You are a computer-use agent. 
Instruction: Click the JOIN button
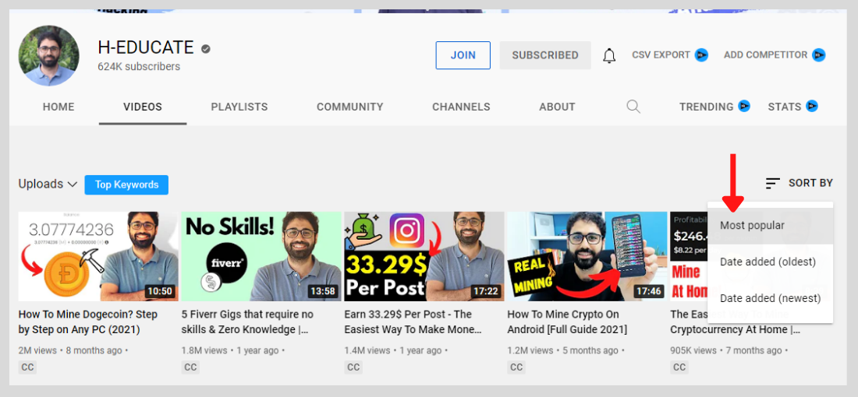pyautogui.click(x=463, y=55)
